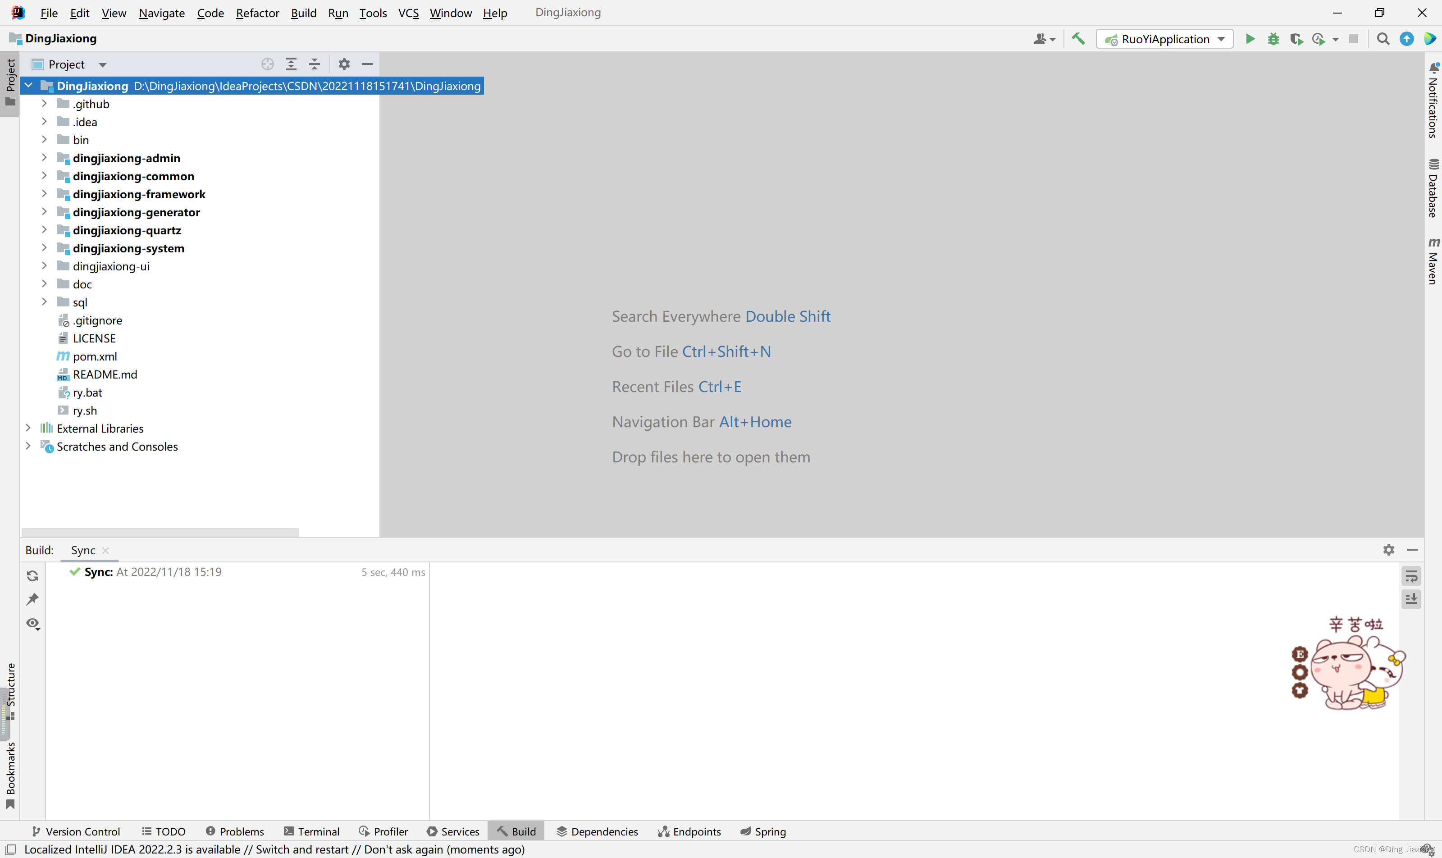Open Search Everywhere magnifier icon
1442x858 pixels.
click(1383, 39)
